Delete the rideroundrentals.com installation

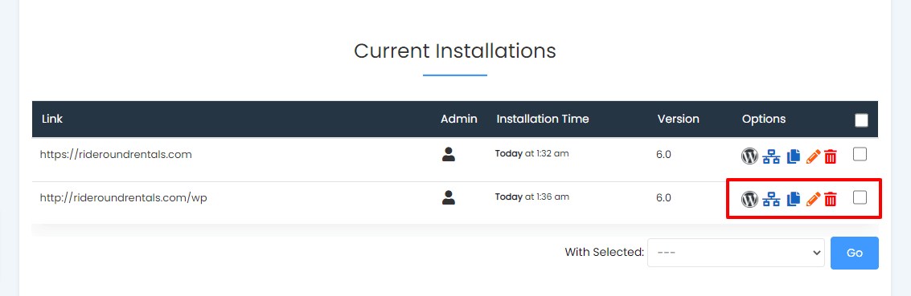pos(831,156)
